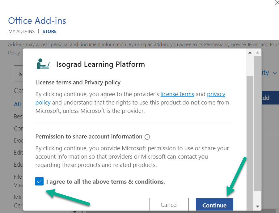
Task: Click the 'Permission to share account information' heading
Action: pos(89,137)
